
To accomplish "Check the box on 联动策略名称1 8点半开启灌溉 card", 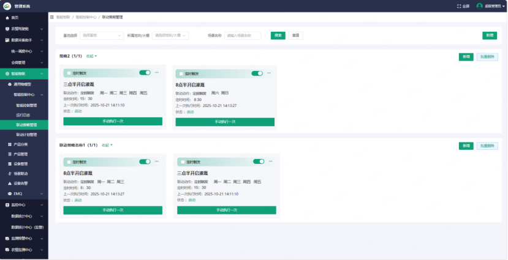I will click(69, 162).
